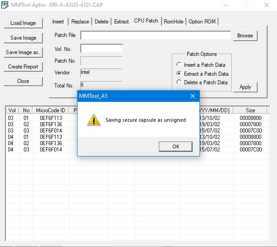Click the Vol. No. input field
This screenshot has height=247, width=277.
[102, 48]
